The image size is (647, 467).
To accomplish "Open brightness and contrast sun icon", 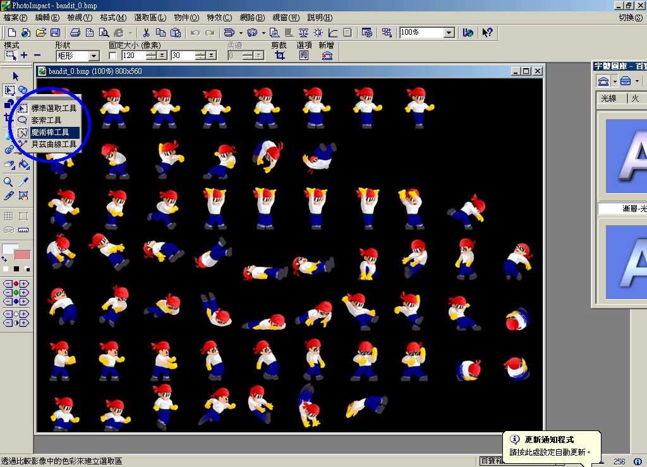I will (x=318, y=33).
